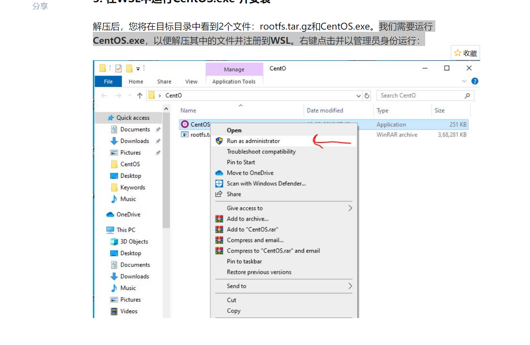Image resolution: width=530 pixels, height=345 pixels.
Task: Click the OneDrive icon in the sidebar
Action: (110, 214)
